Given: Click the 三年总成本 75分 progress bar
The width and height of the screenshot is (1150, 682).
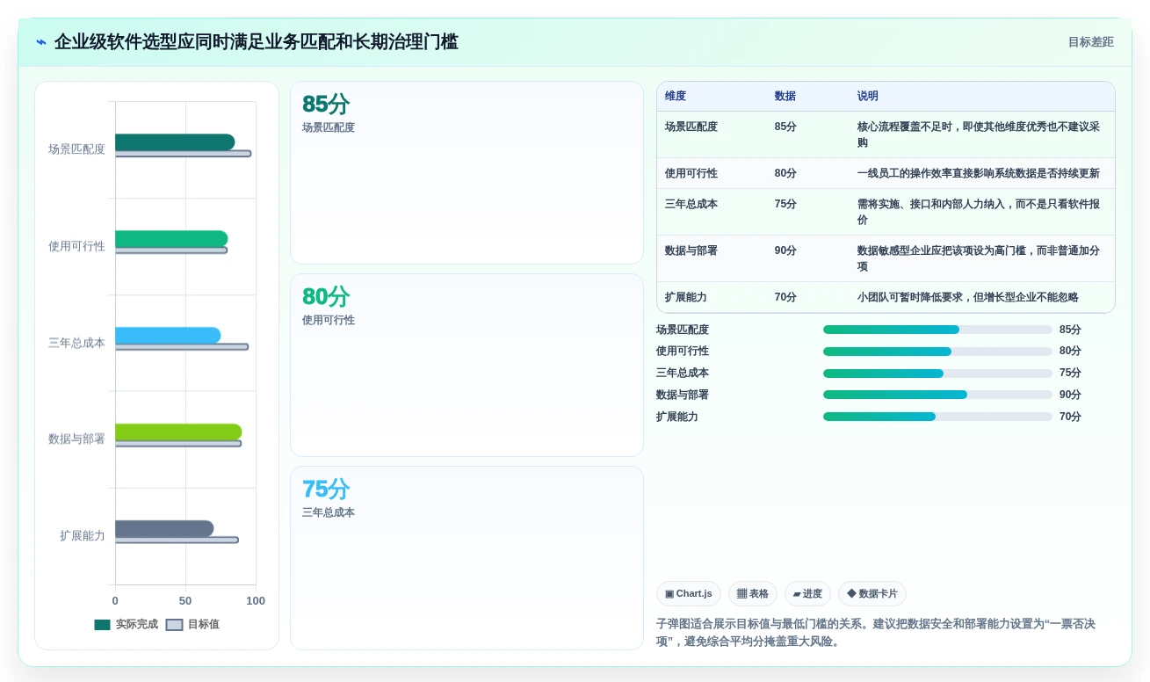Looking at the screenshot, I should 937,374.
